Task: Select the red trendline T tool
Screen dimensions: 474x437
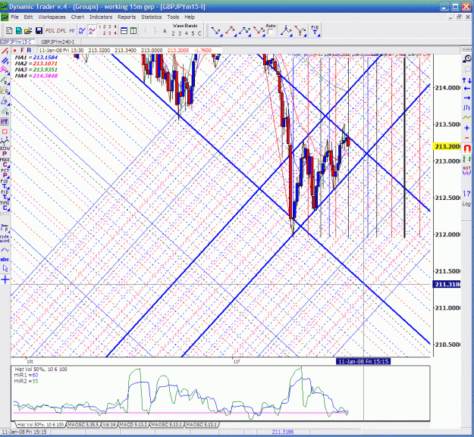Action: coord(5,52)
